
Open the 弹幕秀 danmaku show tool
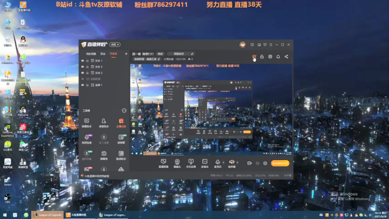tap(104, 155)
